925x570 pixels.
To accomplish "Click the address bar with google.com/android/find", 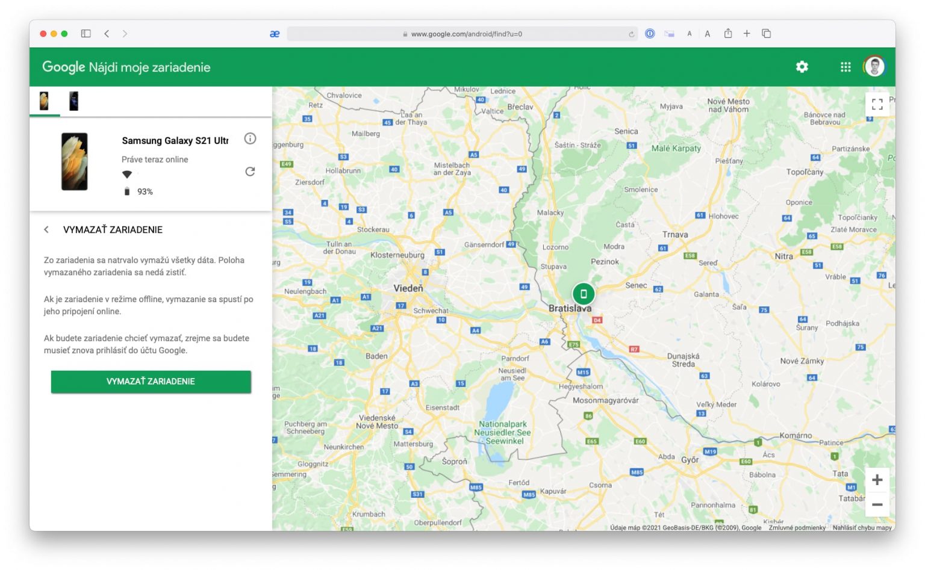I will pyautogui.click(x=462, y=34).
